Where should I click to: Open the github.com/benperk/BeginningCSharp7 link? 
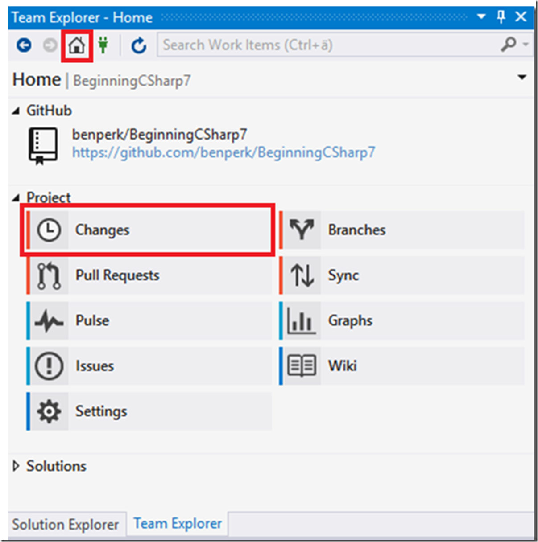point(223,152)
